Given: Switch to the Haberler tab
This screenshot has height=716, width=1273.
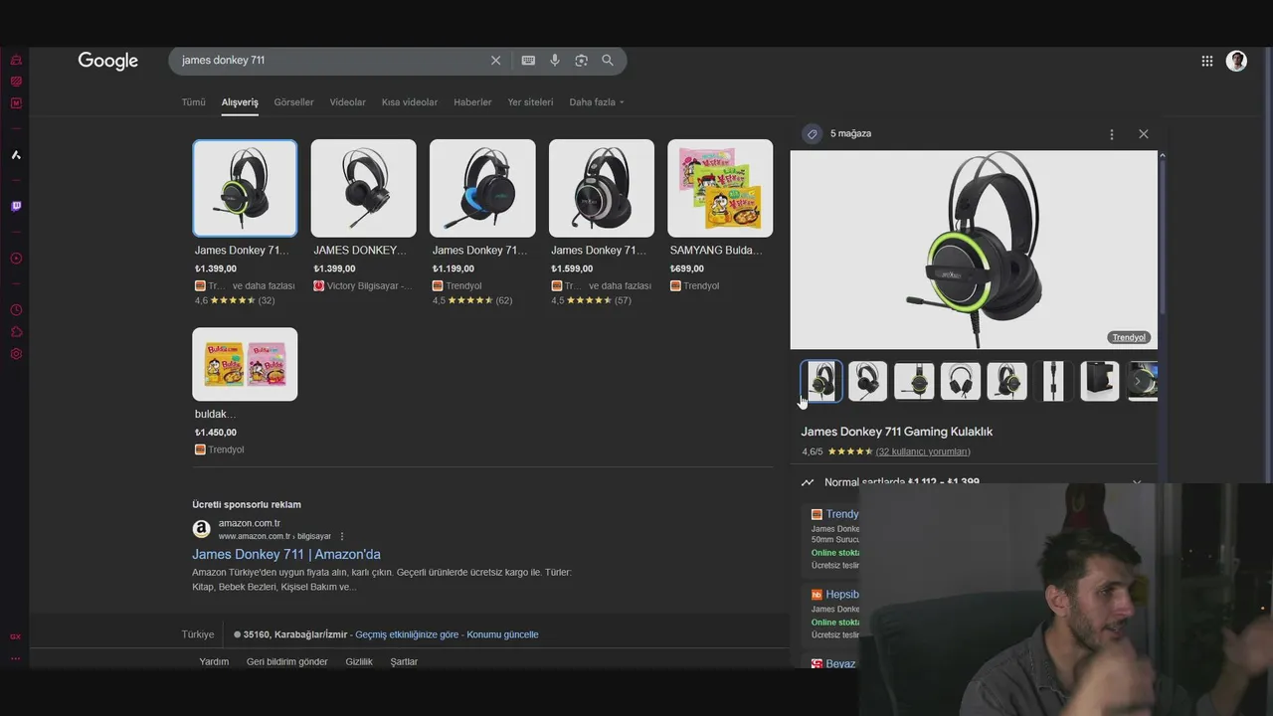Looking at the screenshot, I should pyautogui.click(x=472, y=102).
